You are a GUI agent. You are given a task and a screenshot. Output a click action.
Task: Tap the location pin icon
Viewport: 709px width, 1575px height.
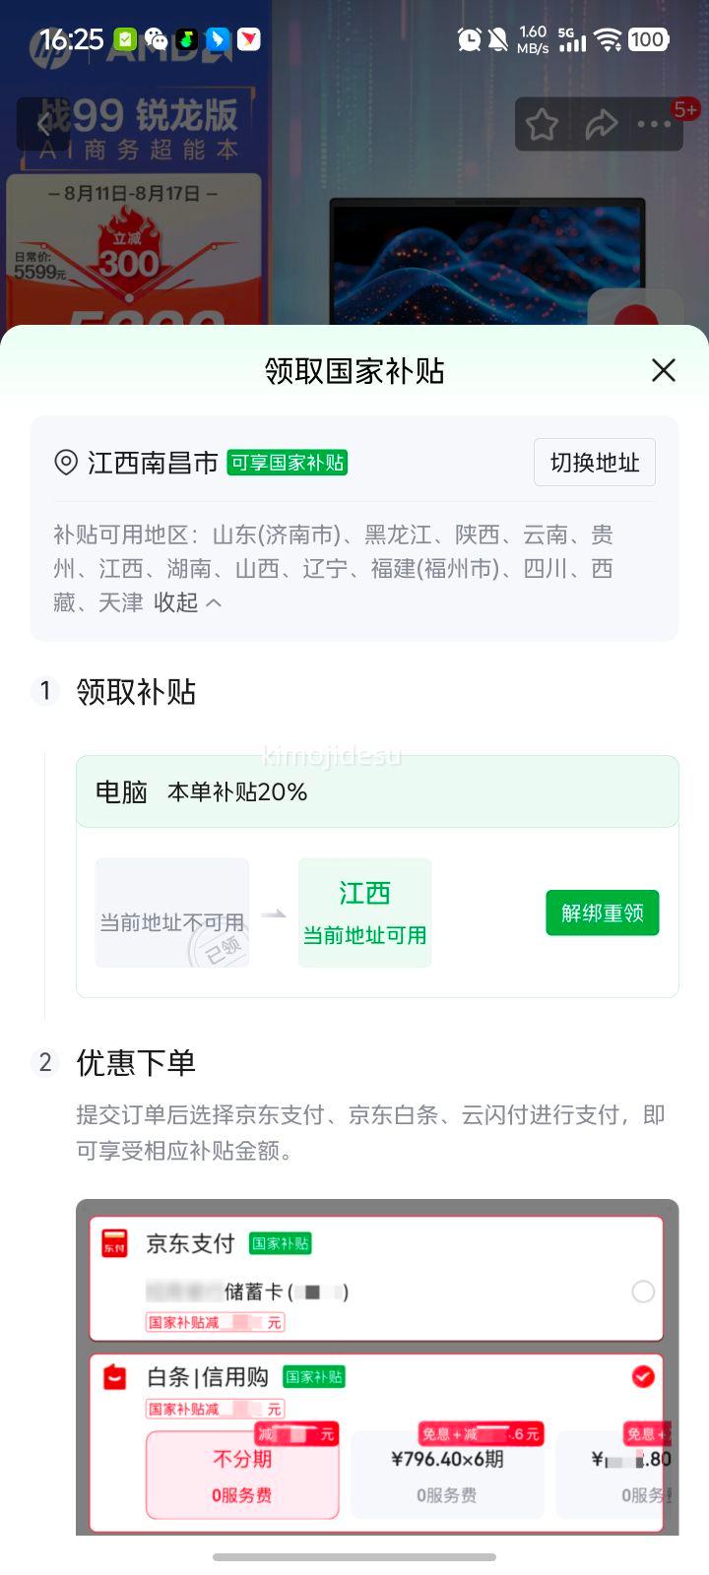pyautogui.click(x=66, y=463)
